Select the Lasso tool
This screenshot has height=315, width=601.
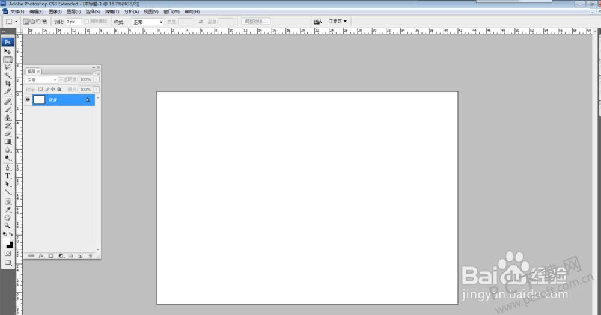click(8, 67)
